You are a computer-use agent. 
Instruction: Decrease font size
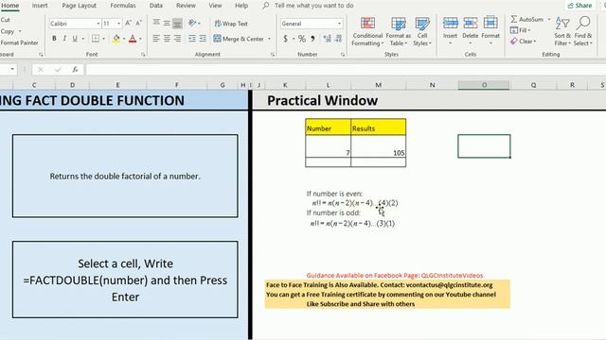tap(139, 24)
